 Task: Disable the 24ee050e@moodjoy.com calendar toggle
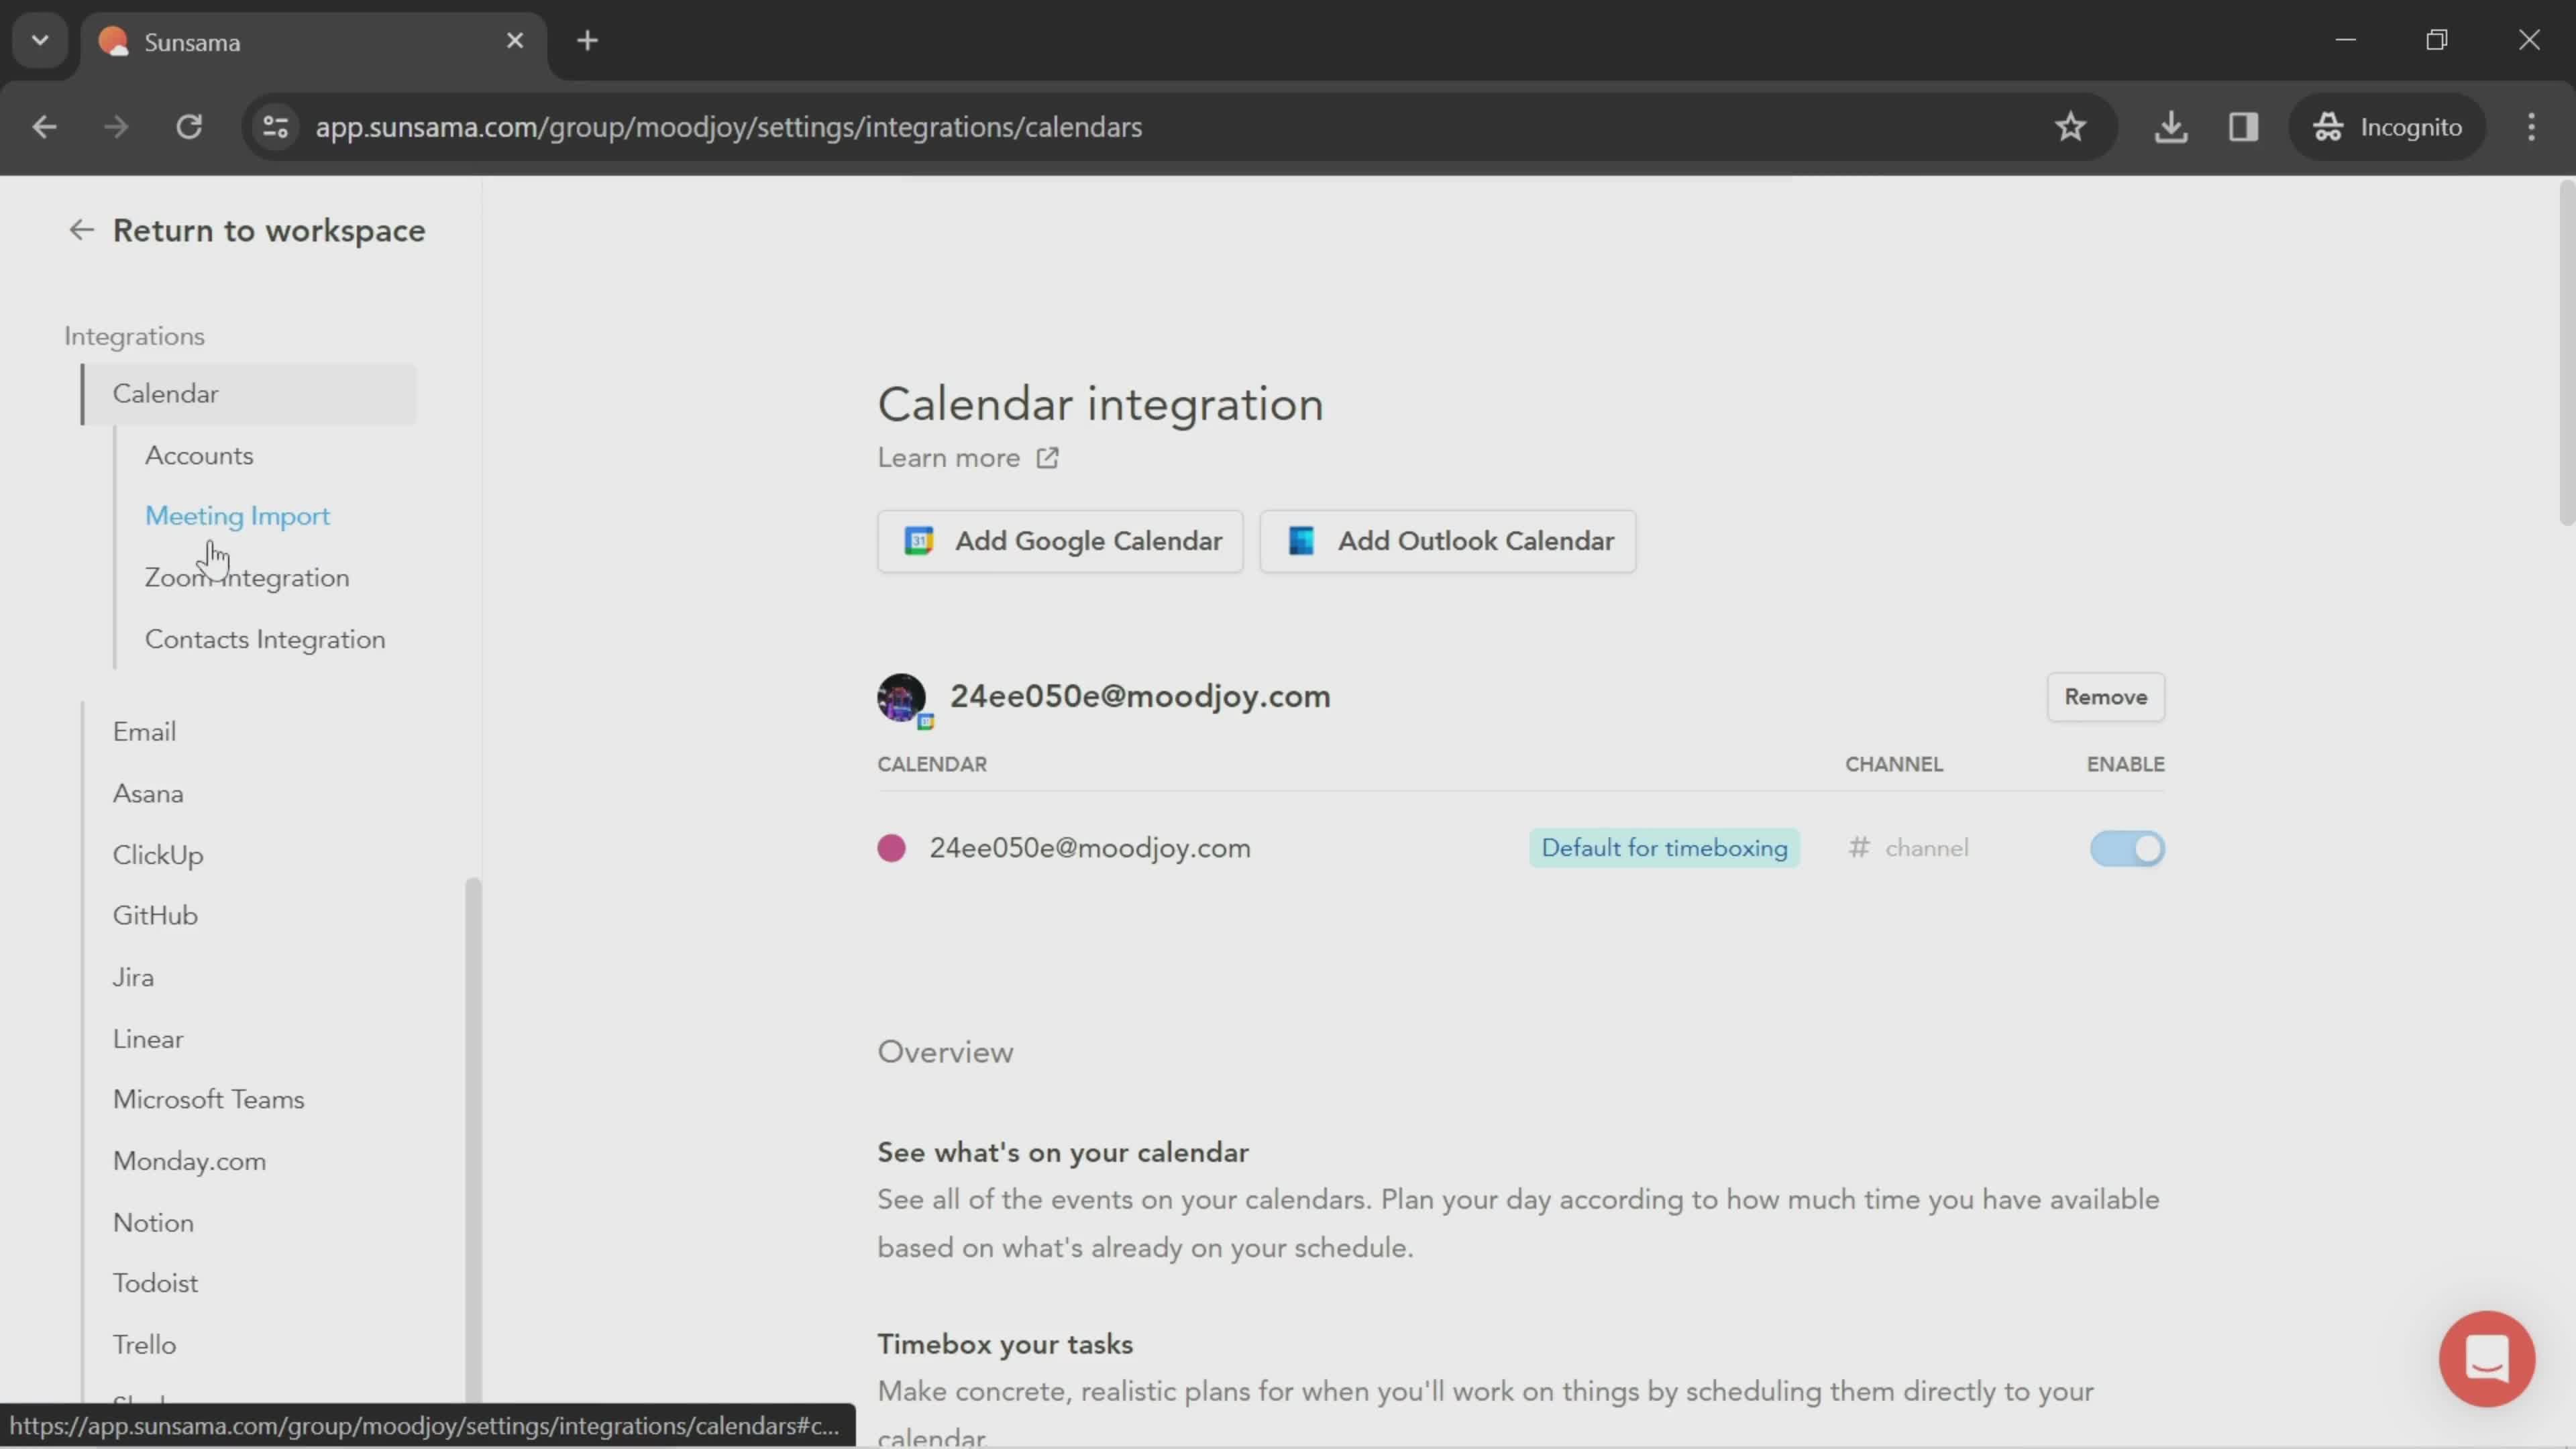(2127, 848)
